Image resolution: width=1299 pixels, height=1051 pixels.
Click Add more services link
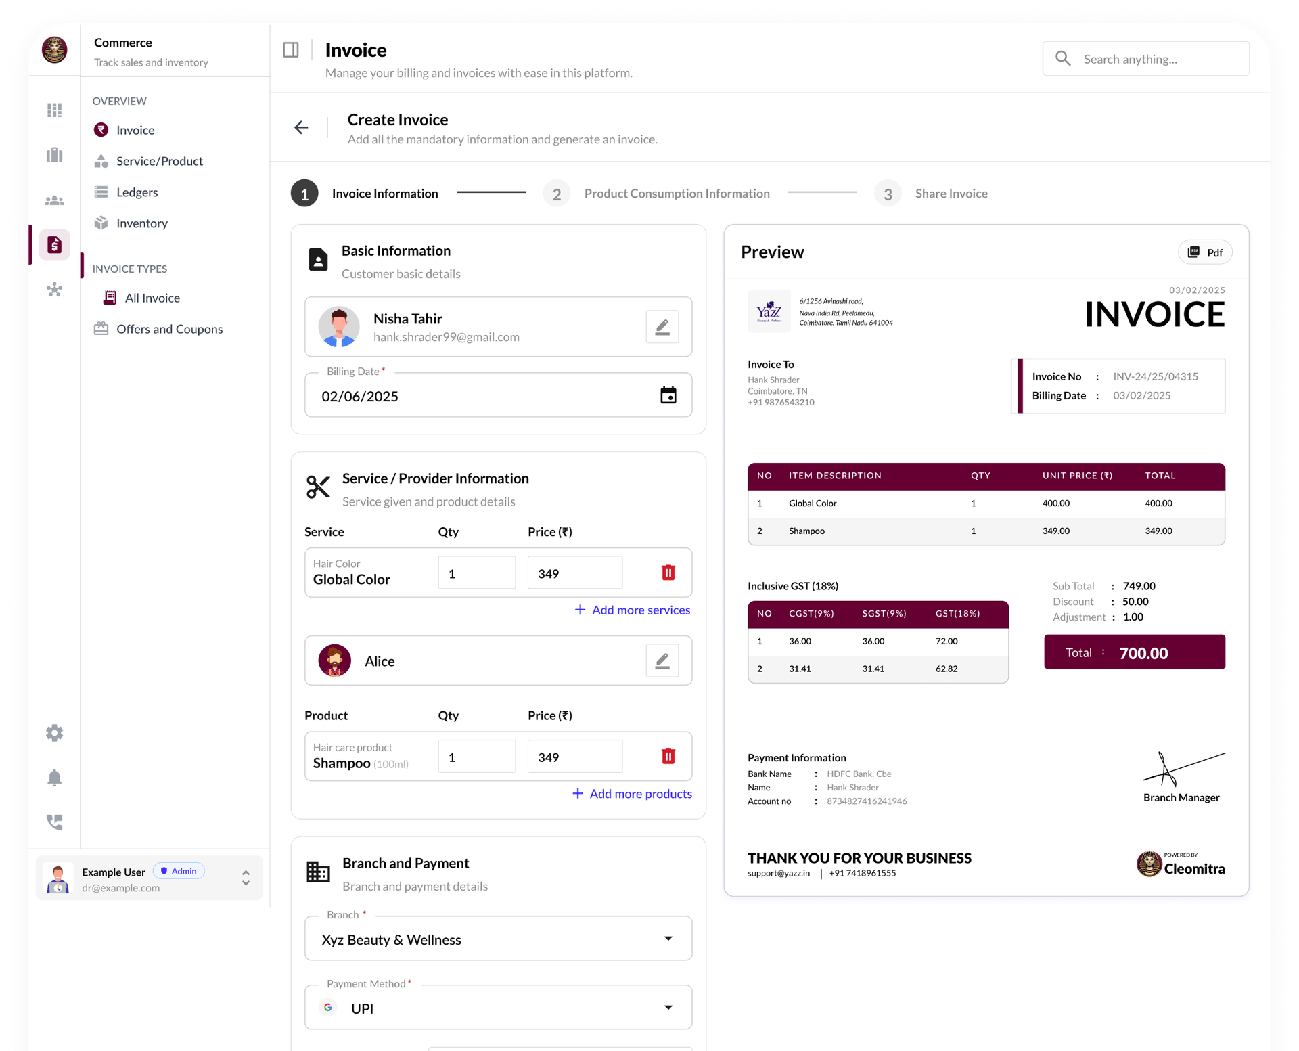[x=632, y=610]
